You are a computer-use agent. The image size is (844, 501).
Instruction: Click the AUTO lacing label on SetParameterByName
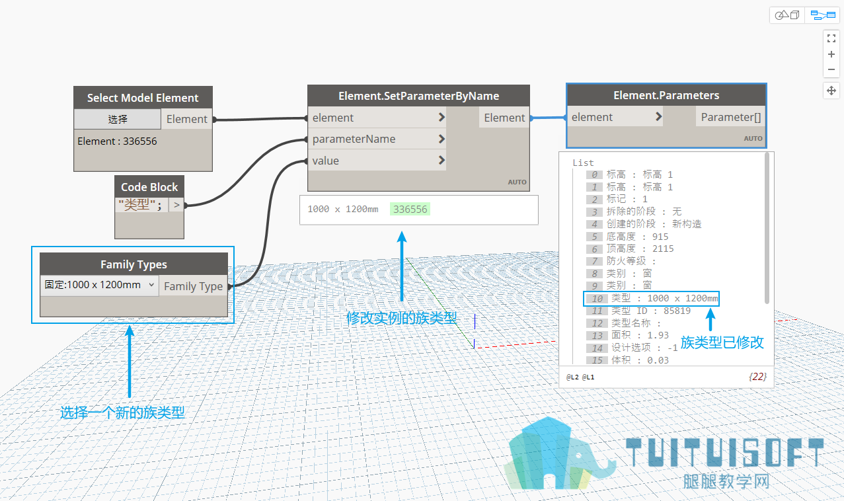(517, 182)
